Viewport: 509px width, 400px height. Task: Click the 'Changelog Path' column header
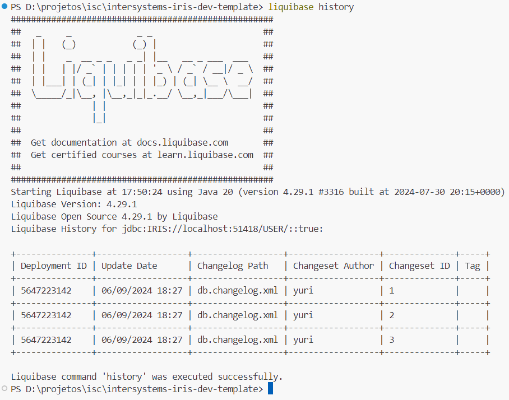coord(233,266)
